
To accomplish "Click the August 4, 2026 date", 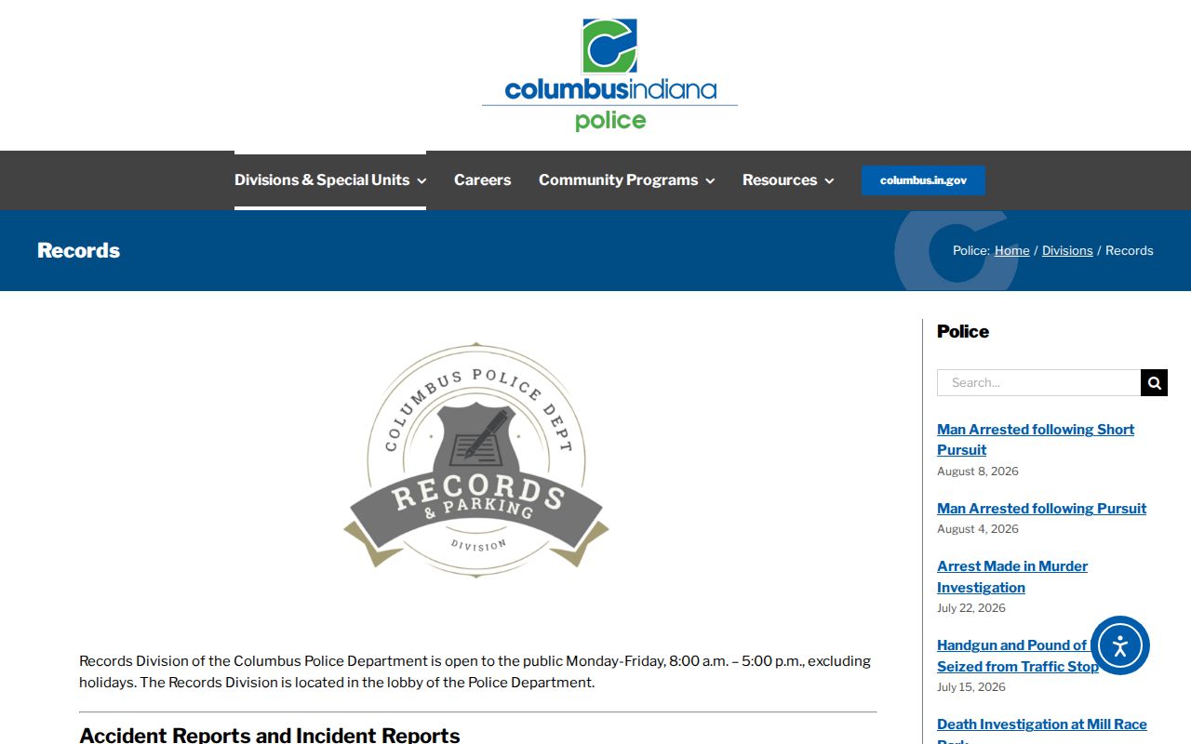I will (x=978, y=529).
